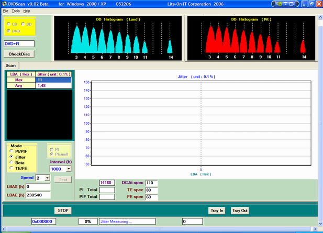Image resolution: width=323 pixels, height=233 pixels.
Task: Click the 150 label on Jitter axis
Action: (x=86, y=82)
